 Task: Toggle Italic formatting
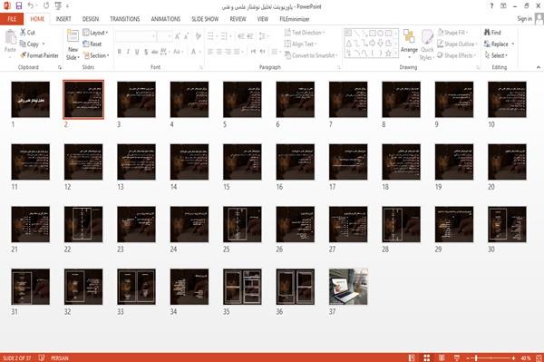[128, 52]
